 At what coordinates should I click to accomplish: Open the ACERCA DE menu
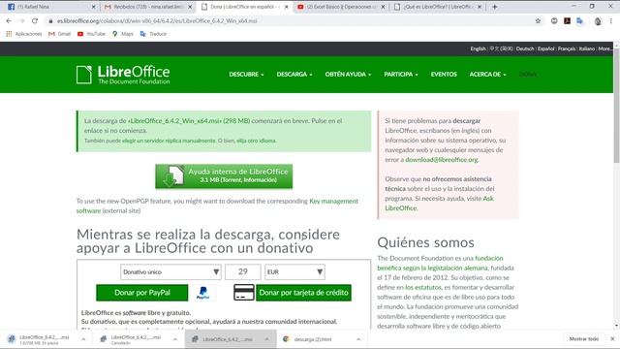(x=487, y=75)
